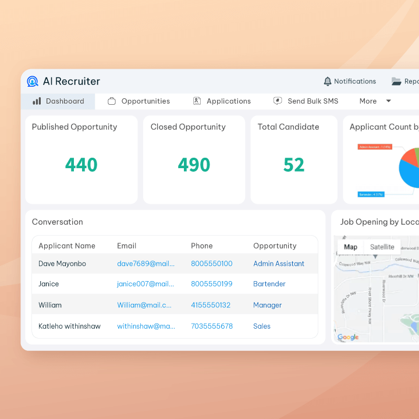
Task: Click the Reports folder icon
Action: 396,81
